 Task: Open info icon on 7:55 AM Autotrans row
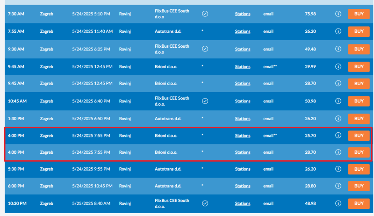click(x=338, y=31)
